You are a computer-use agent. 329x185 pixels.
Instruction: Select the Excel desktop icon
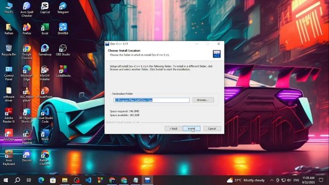click(x=45, y=29)
